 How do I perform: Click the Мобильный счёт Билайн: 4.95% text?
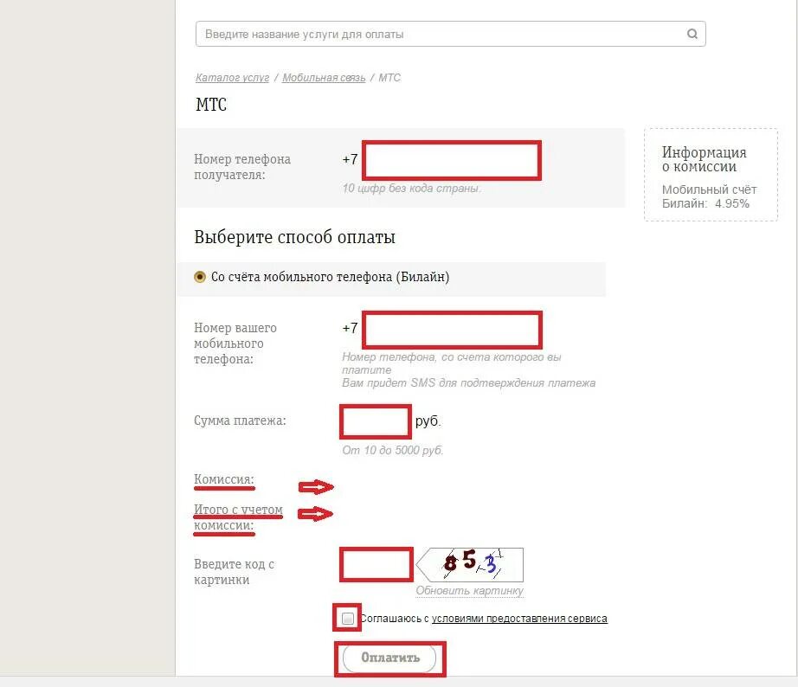point(709,196)
